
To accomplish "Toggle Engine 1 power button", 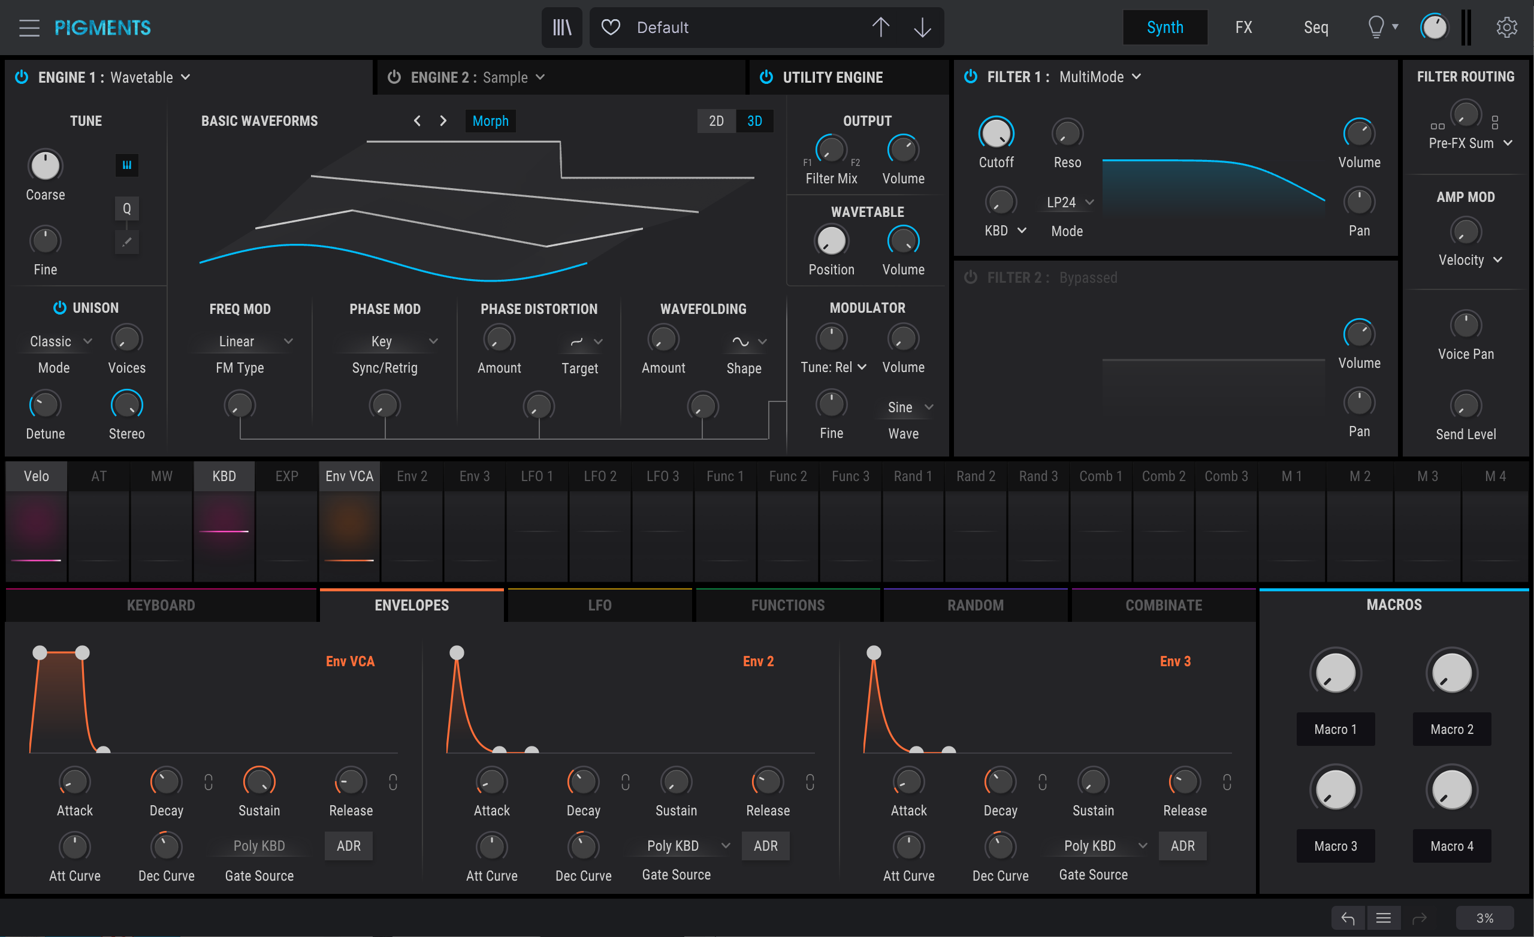I will (x=22, y=77).
